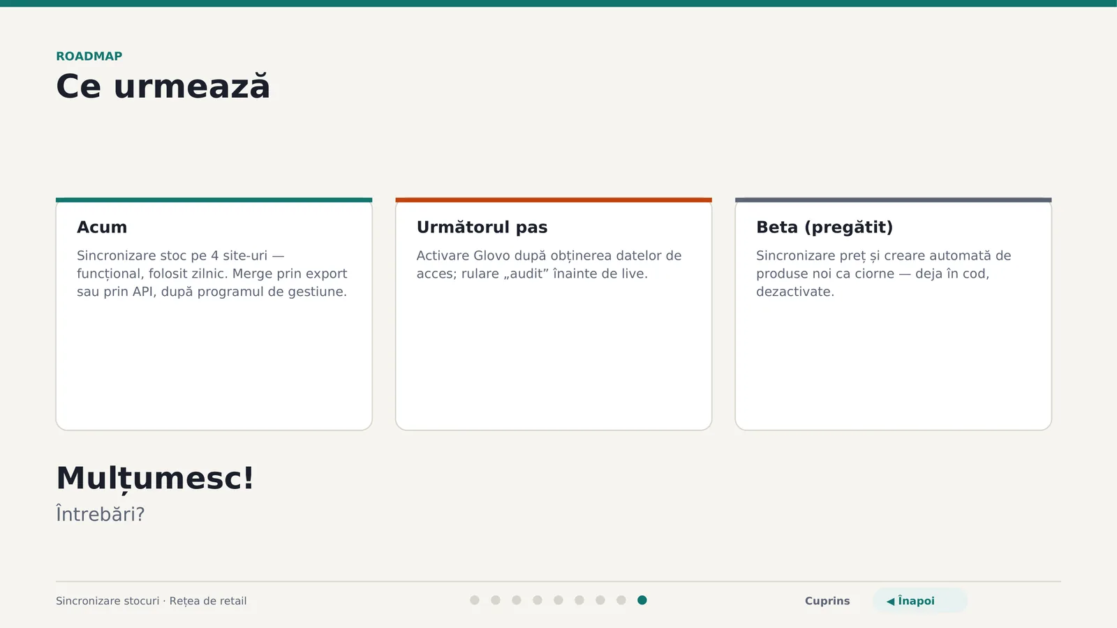Viewport: 1117px width, 628px height.
Task: Open the Cuprins table of contents link
Action: tap(827, 601)
